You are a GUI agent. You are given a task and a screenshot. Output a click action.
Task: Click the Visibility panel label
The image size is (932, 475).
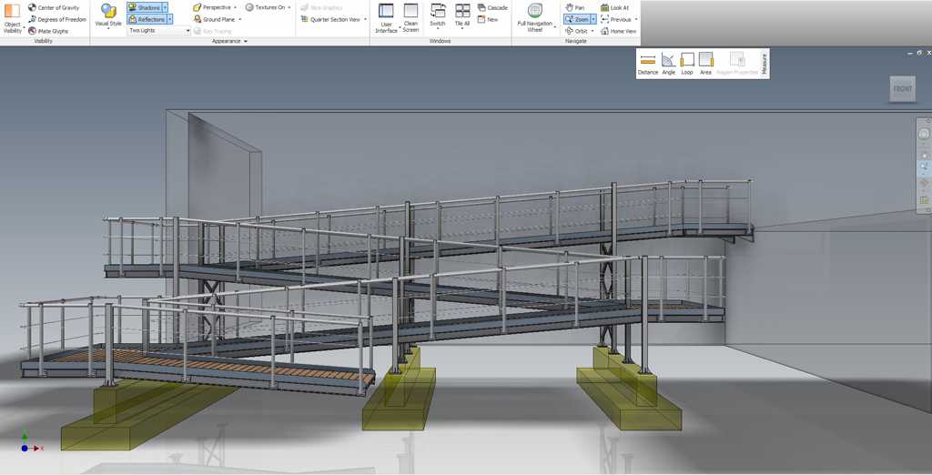(x=44, y=41)
